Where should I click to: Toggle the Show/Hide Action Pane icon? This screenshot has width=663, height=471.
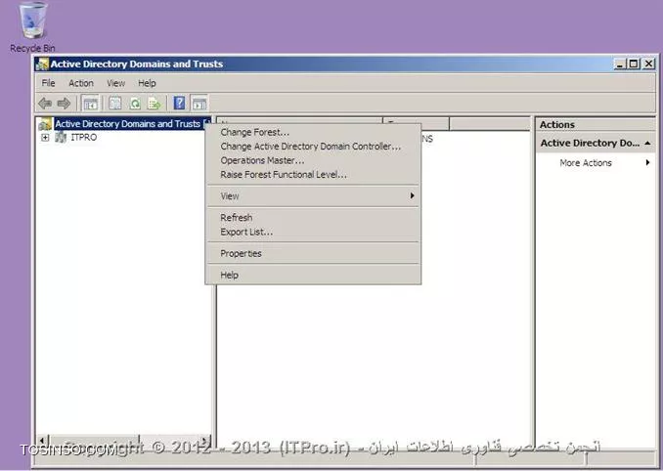pyautogui.click(x=199, y=103)
